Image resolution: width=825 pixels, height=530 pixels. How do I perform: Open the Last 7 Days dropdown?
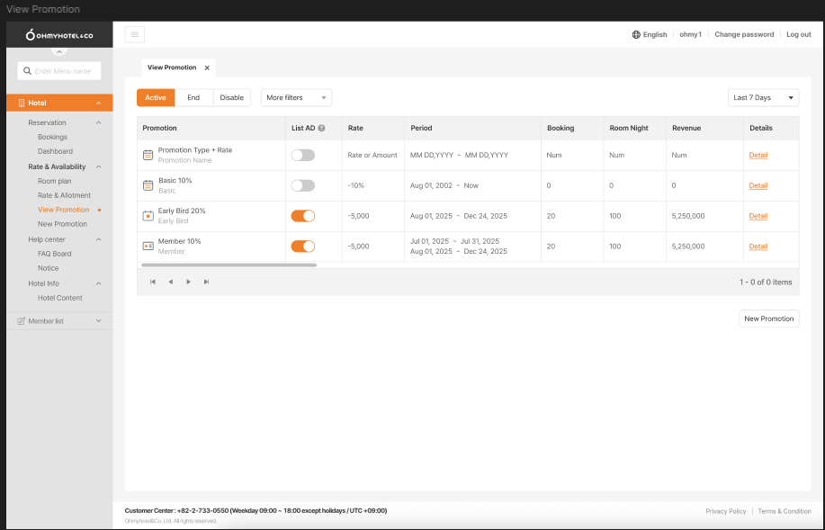click(763, 97)
